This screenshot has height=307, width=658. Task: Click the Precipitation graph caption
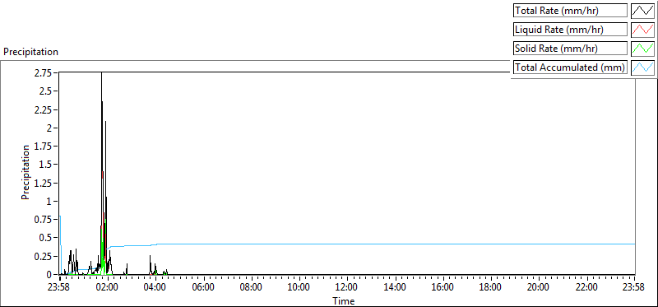pos(30,52)
